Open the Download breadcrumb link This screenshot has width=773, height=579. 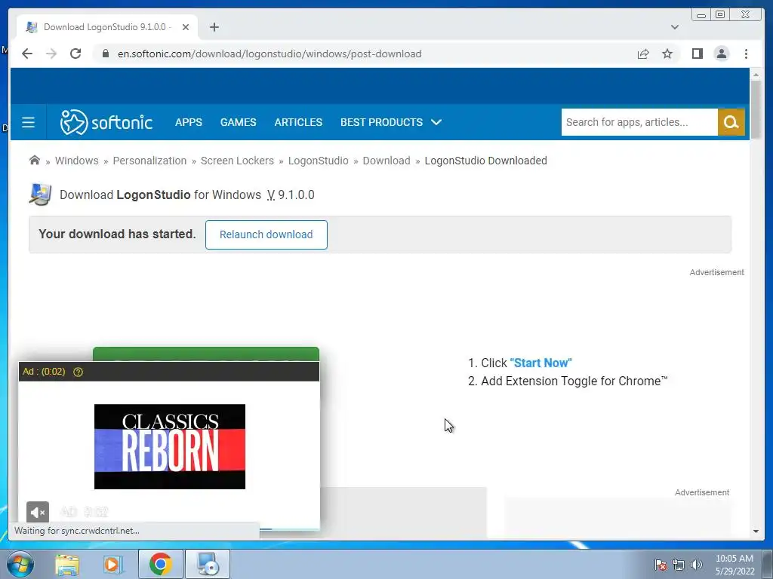coord(386,161)
